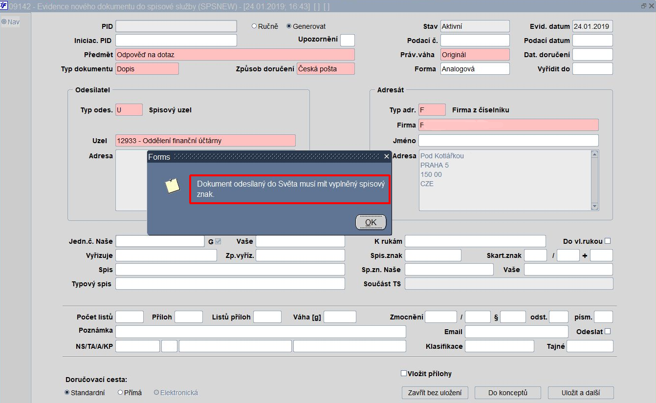656x403 pixels.
Task: Click the down arrow of address scrollbar
Action: coord(595,207)
